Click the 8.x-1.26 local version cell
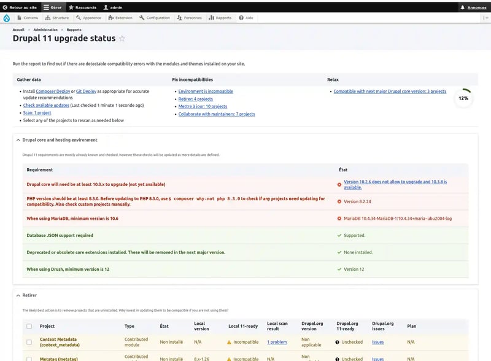Viewport: 491px width, 361px height. (x=202, y=359)
